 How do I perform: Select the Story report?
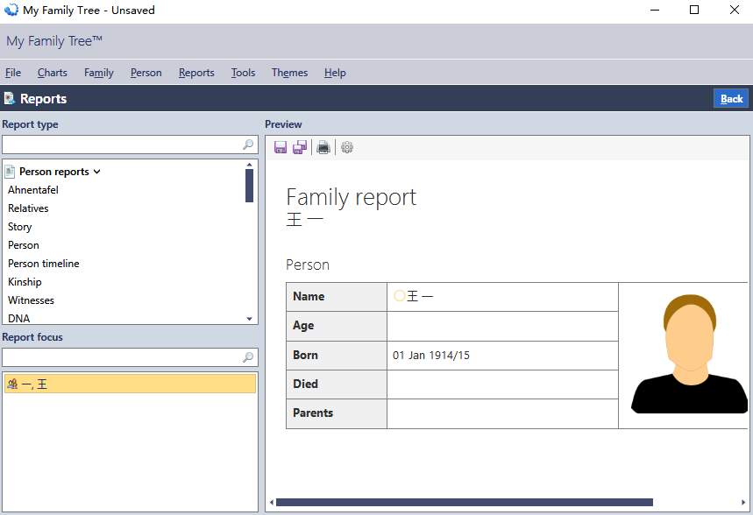pyautogui.click(x=19, y=227)
